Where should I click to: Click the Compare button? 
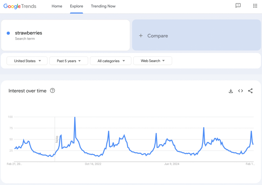(157, 36)
